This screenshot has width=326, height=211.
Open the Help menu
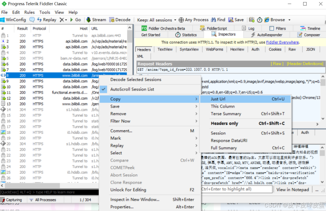(x=73, y=12)
